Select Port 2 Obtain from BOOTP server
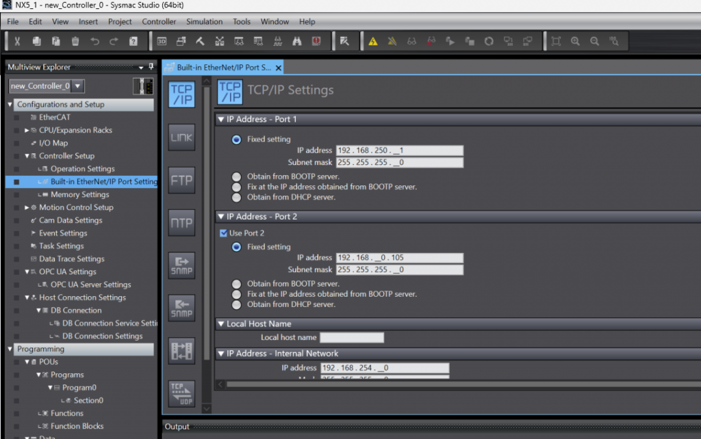 [x=237, y=284]
